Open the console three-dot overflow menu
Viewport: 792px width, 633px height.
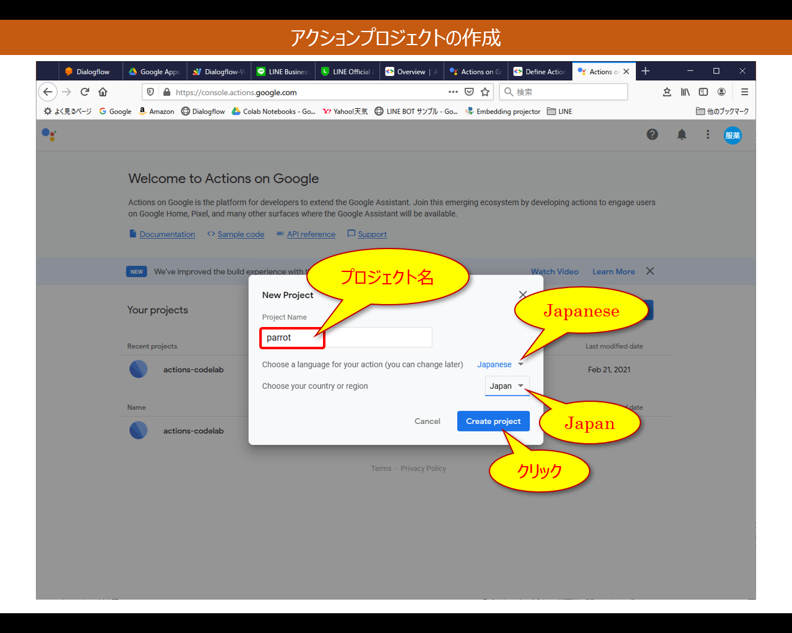[x=708, y=134]
